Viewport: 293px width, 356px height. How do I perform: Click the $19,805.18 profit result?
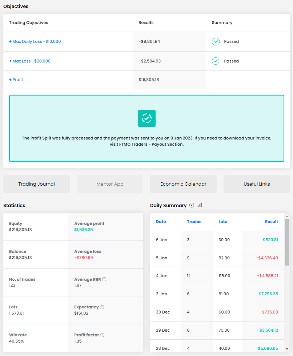[x=149, y=80]
